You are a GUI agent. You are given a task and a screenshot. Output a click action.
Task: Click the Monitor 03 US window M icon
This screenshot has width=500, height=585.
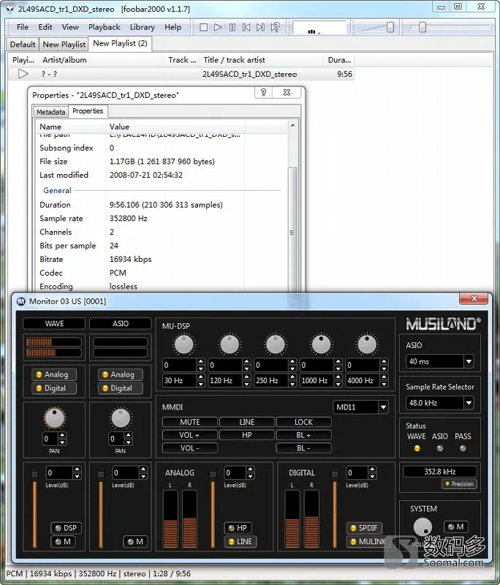tap(21, 301)
